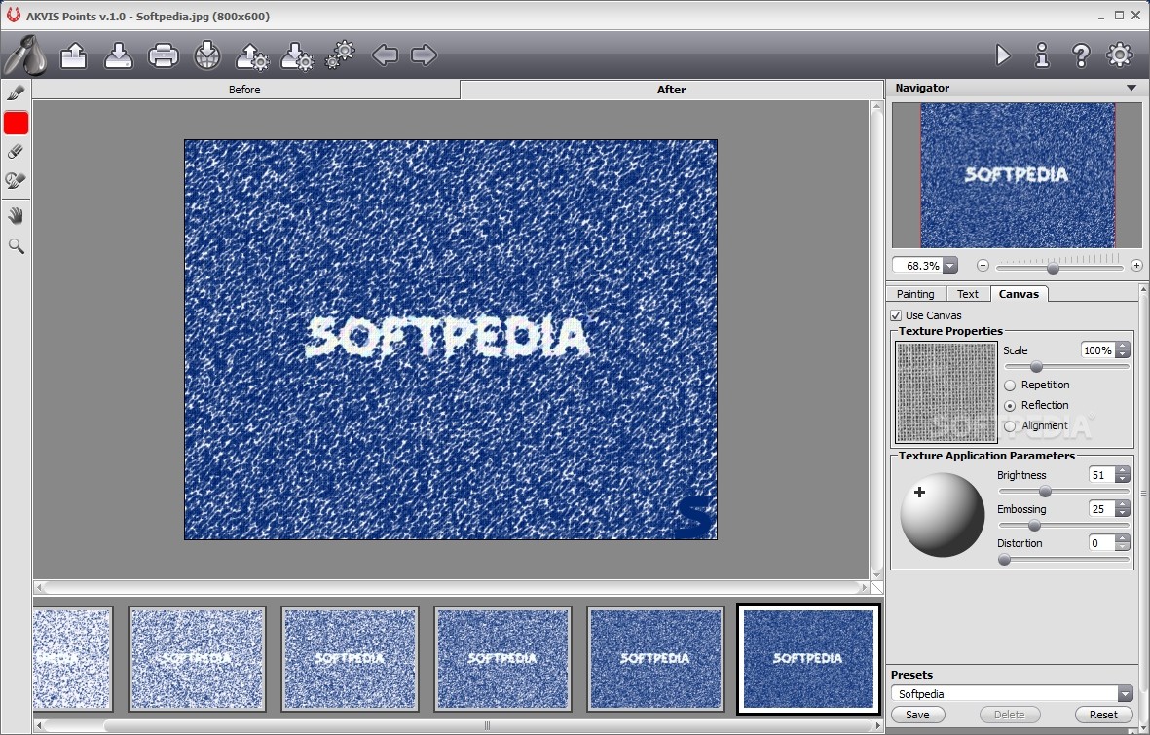Adjust the Navigator zoom slider
The height and width of the screenshot is (735, 1150).
pyautogui.click(x=1054, y=268)
